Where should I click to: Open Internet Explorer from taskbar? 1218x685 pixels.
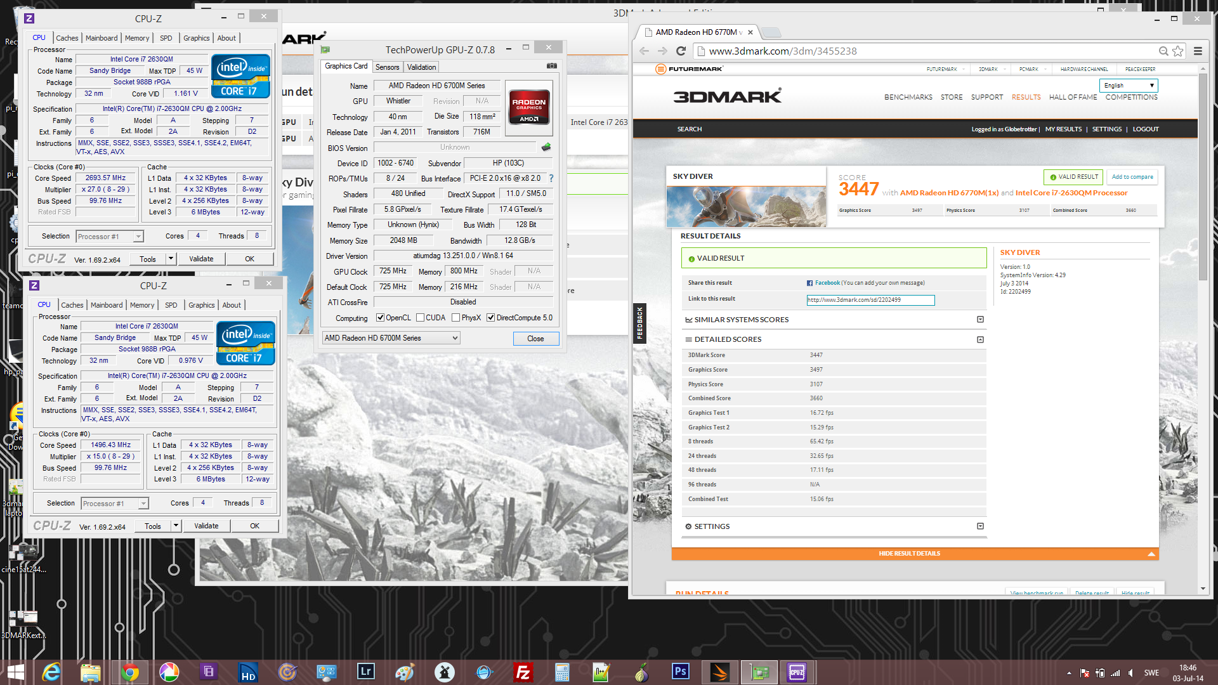coord(51,672)
